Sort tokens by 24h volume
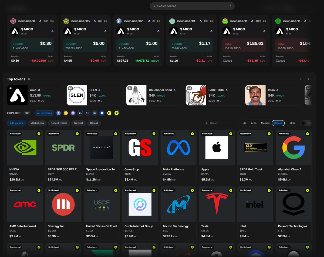 pos(17,123)
